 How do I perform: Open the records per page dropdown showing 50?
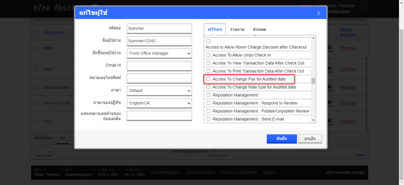[x=217, y=151]
